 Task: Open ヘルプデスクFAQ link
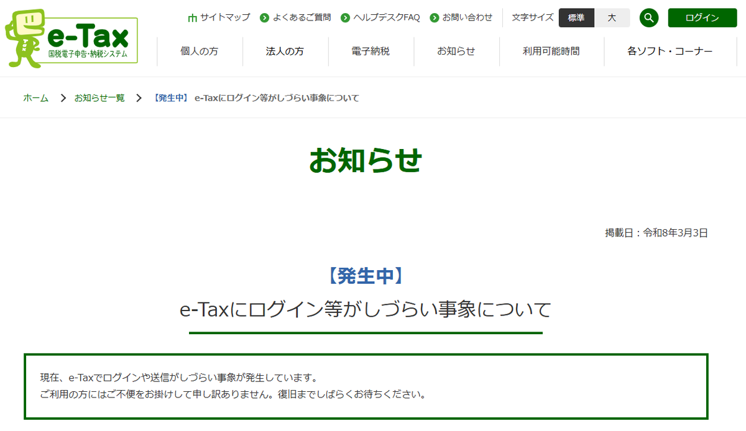(x=387, y=17)
